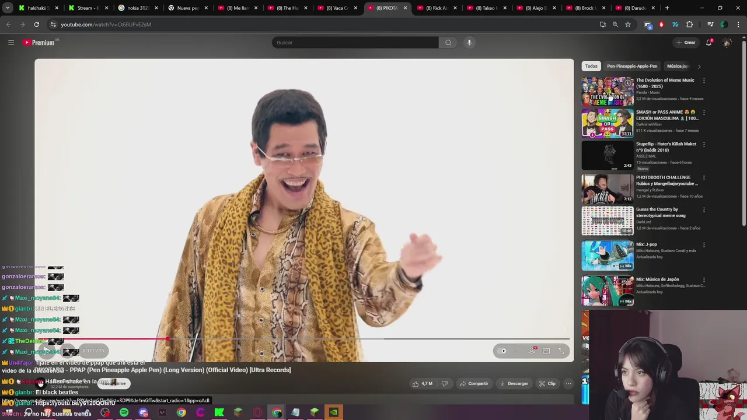Click the YouTube search input field
The image size is (747, 420).
(x=355, y=43)
